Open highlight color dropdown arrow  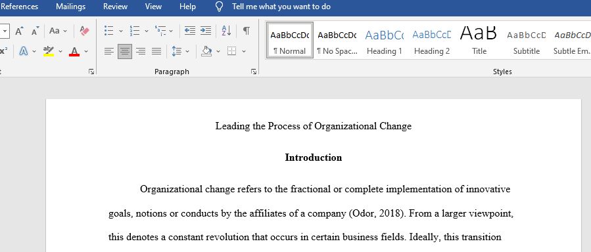[60, 52]
